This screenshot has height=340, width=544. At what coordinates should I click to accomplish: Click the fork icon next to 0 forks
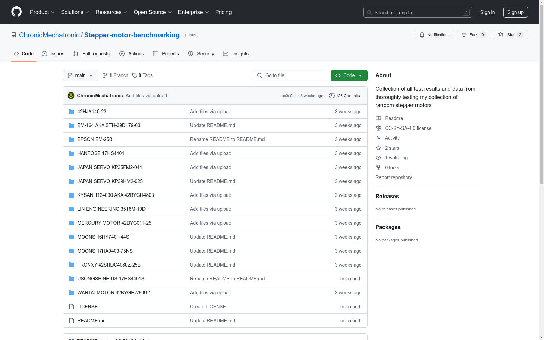coord(378,168)
